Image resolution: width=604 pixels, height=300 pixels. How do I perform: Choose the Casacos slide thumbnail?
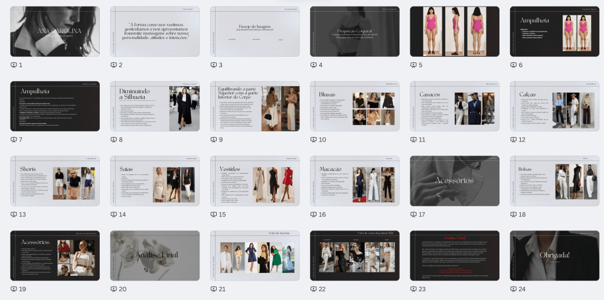(x=455, y=106)
